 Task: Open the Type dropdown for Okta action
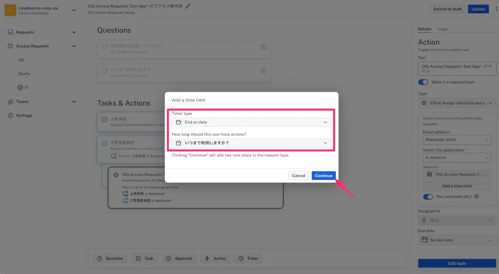coord(457,102)
